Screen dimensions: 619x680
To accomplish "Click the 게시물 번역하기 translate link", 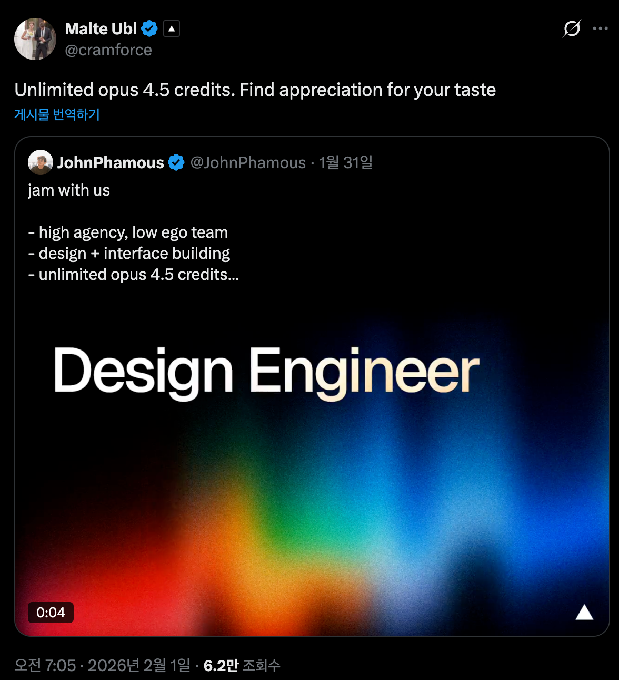I will [57, 114].
